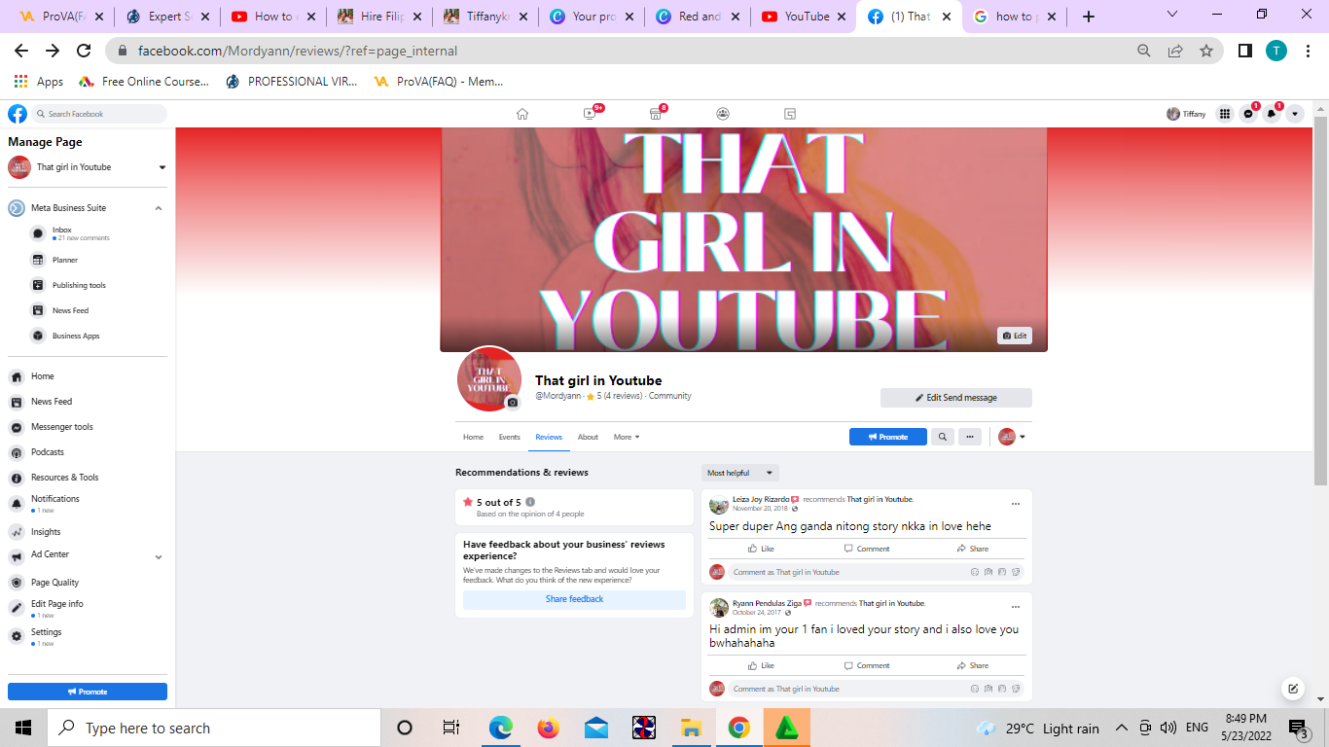The height and width of the screenshot is (747, 1329).
Task: Switch to the Expert S browser tab
Action: [166, 17]
